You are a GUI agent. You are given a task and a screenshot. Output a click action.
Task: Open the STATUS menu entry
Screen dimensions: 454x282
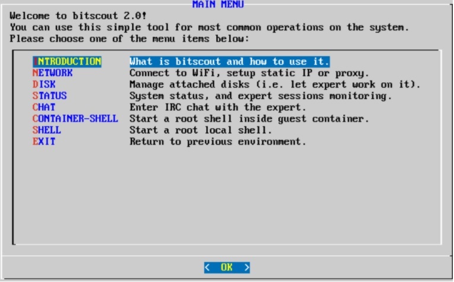click(x=50, y=95)
